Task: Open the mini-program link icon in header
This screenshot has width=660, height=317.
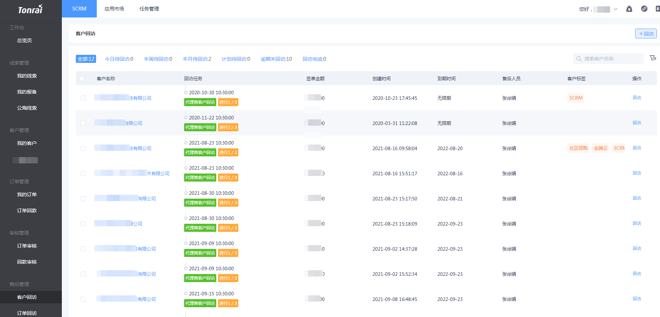Action: [644, 9]
